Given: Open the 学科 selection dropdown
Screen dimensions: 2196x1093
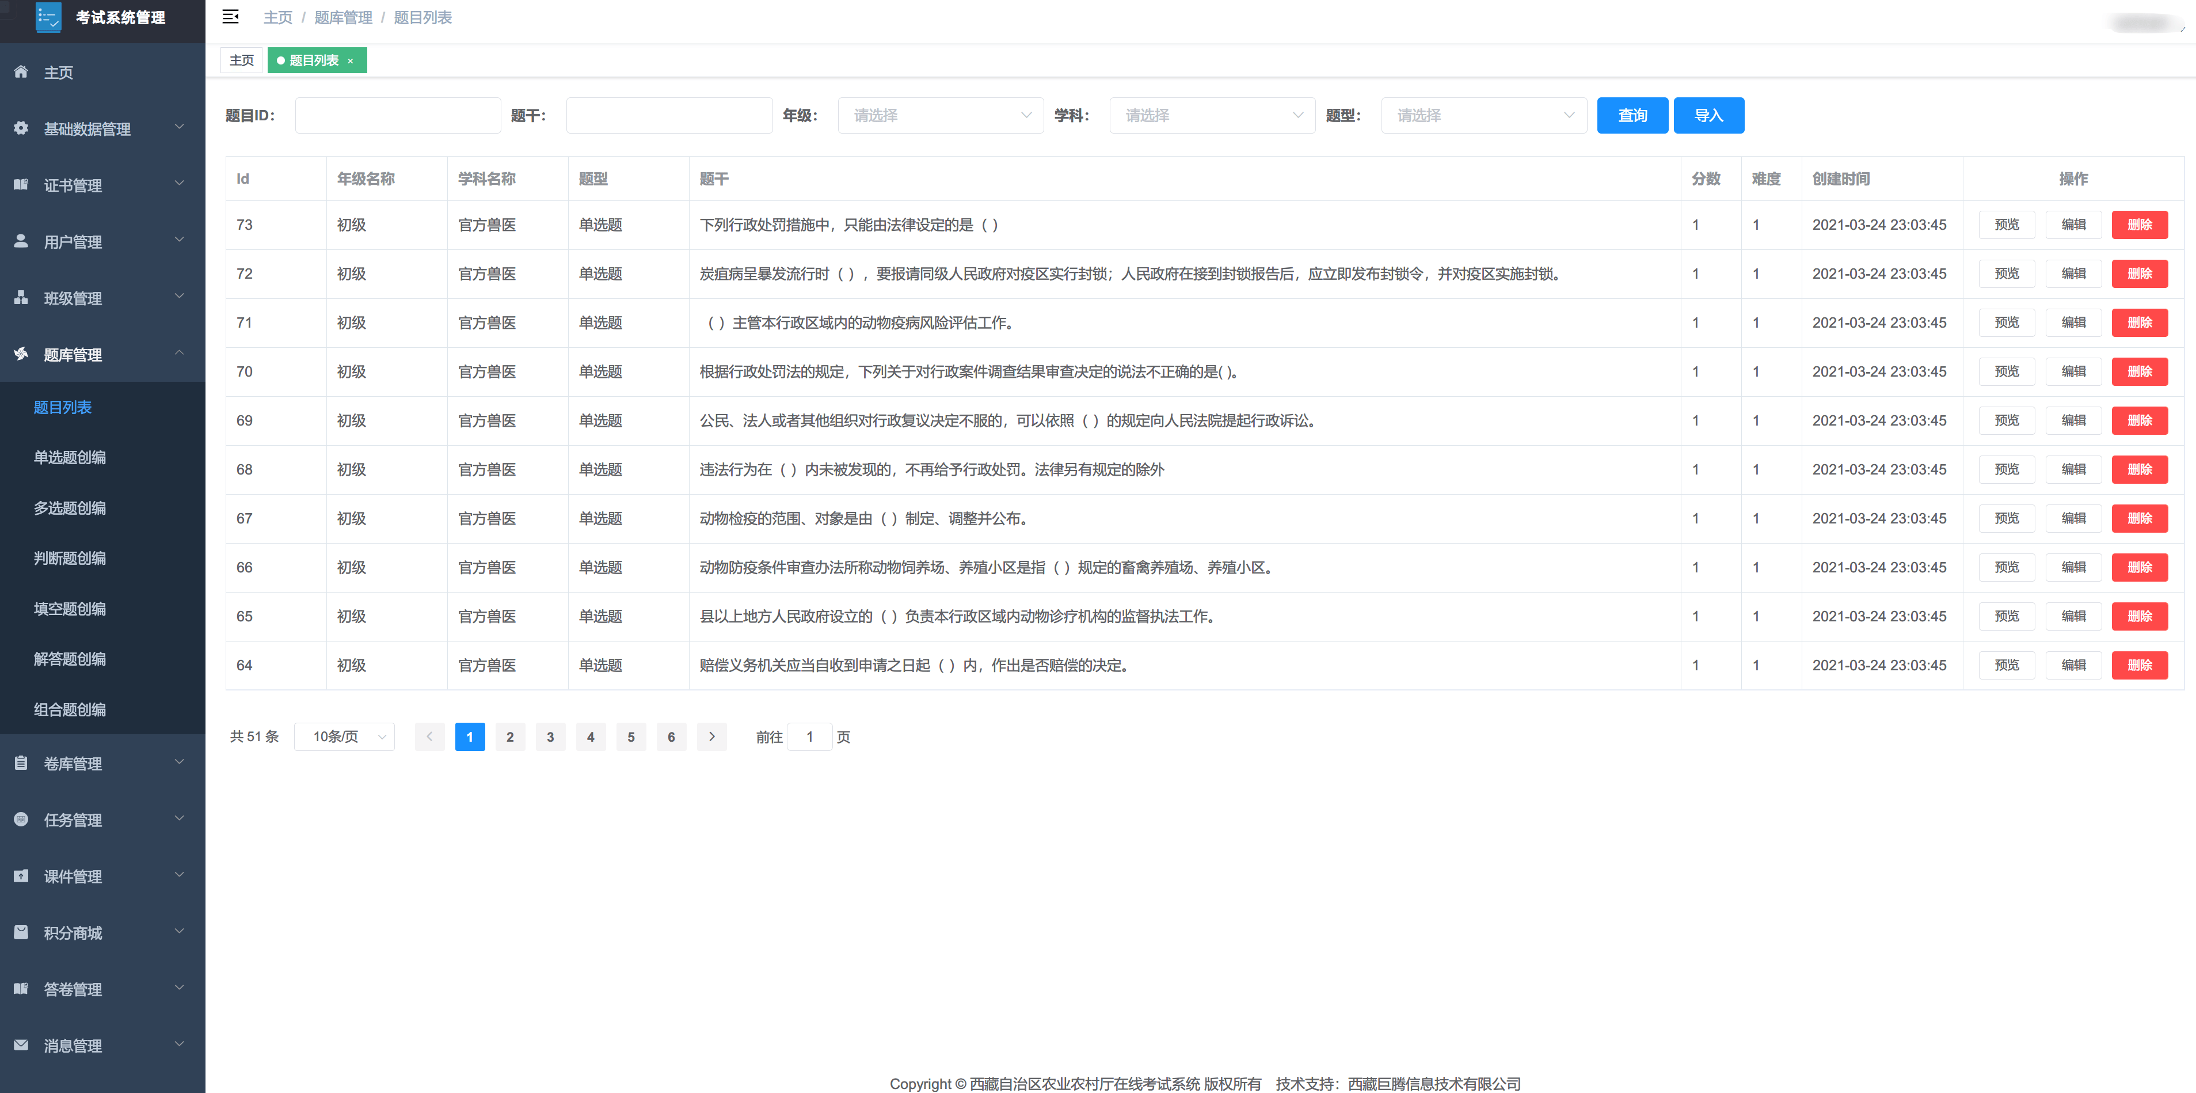Looking at the screenshot, I should (1211, 115).
